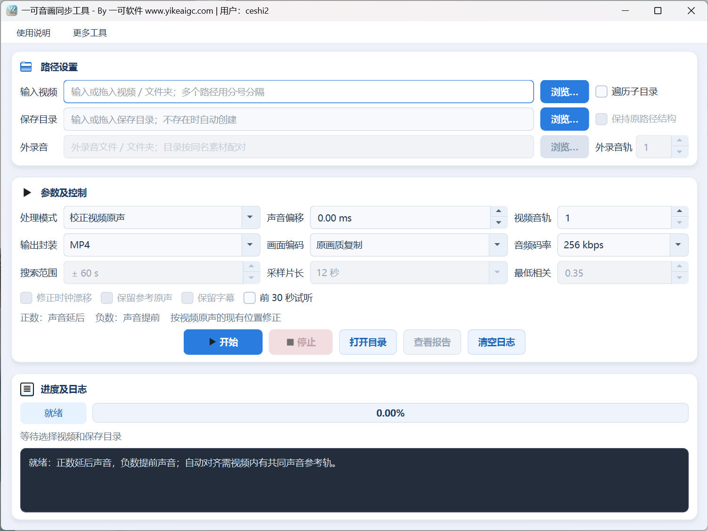Click 清空日志 button
The width and height of the screenshot is (708, 531).
point(496,342)
